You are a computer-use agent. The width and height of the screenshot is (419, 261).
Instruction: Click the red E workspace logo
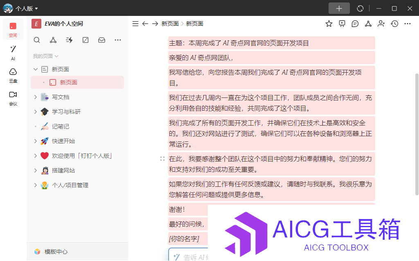[x=36, y=24]
